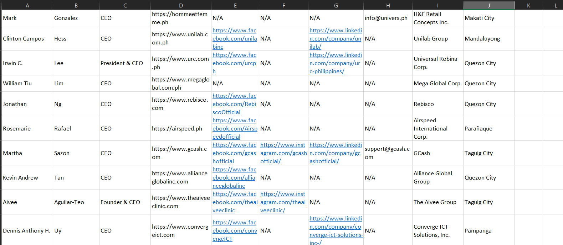Open URC Facebook page link

(x=234, y=63)
